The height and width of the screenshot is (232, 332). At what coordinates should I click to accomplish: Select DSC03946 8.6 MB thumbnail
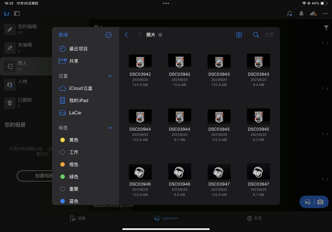coord(180,172)
